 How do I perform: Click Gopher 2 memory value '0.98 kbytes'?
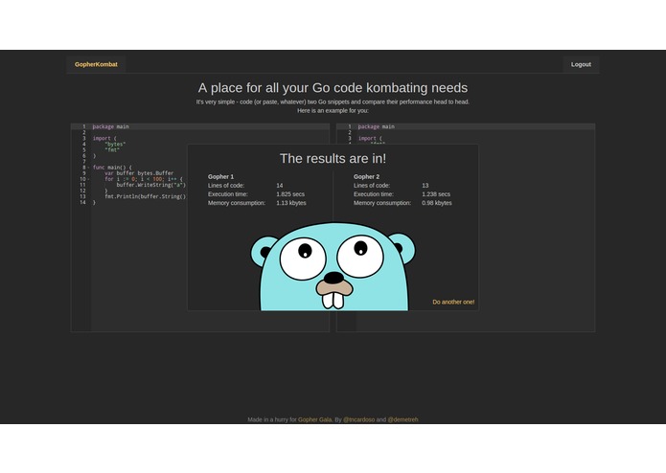[437, 203]
